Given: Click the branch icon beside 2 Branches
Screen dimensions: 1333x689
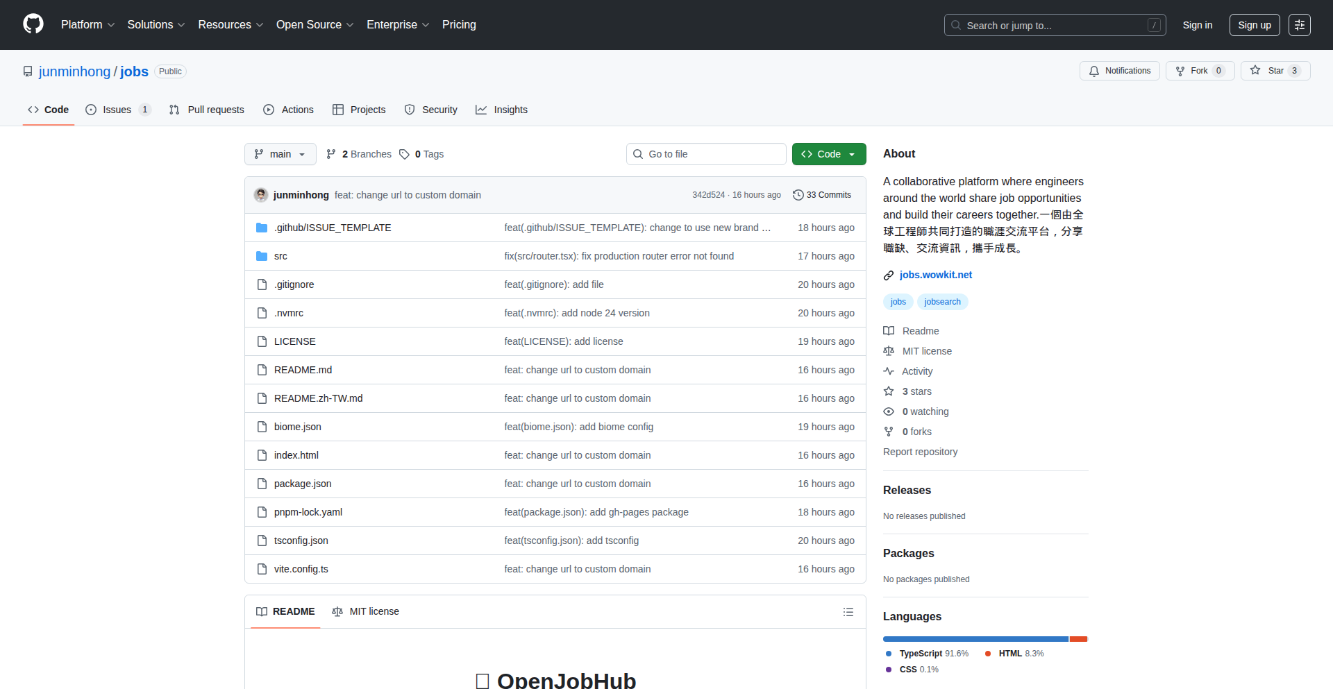Looking at the screenshot, I should coord(331,154).
